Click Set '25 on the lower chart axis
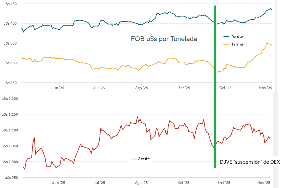Screen dimensions: 281x188 click(183, 183)
